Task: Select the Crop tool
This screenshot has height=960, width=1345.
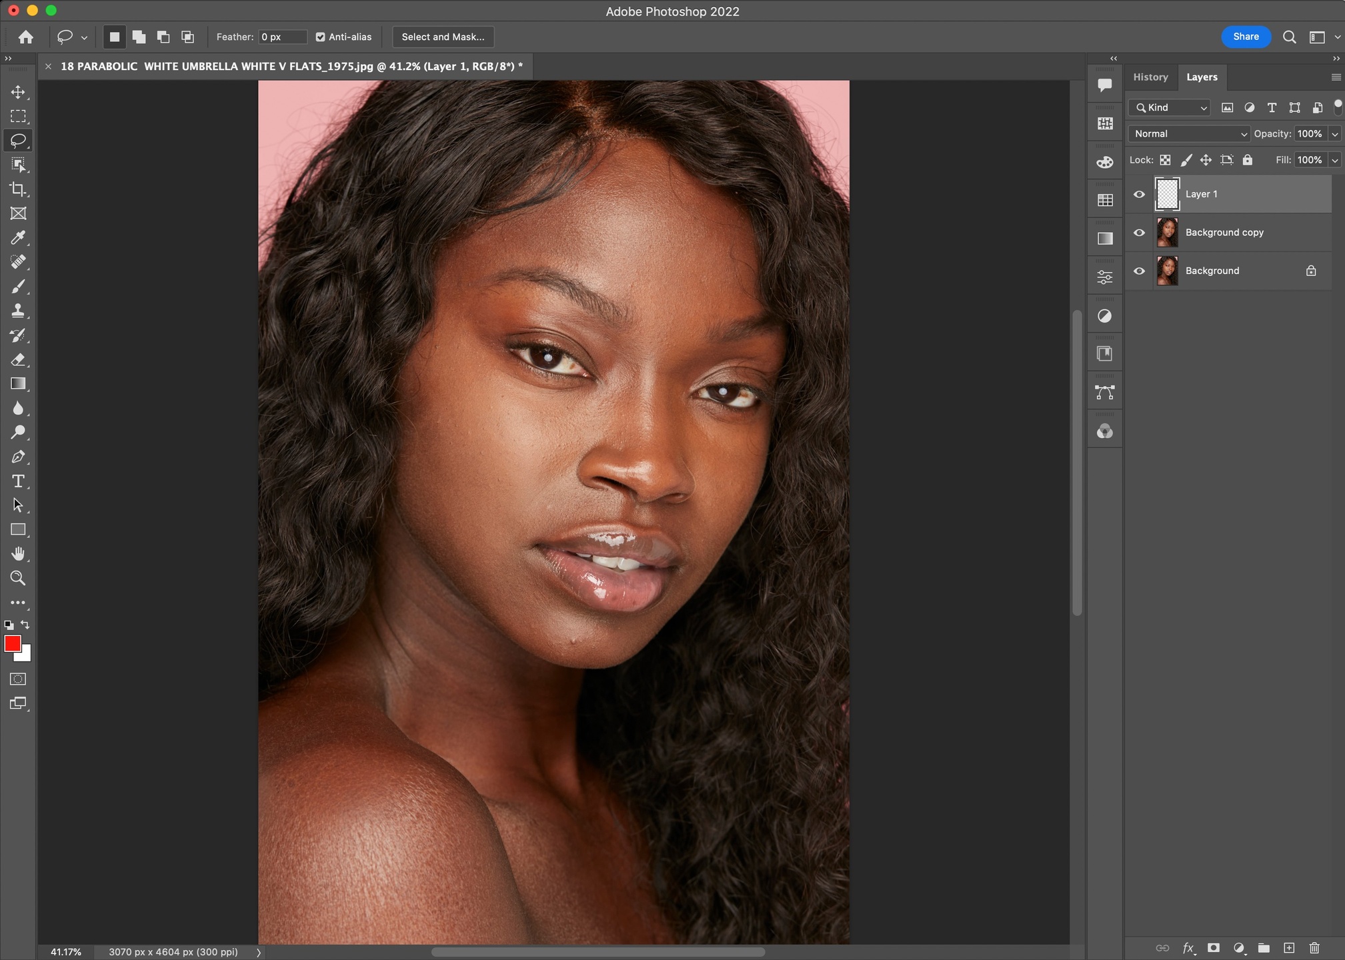Action: [18, 189]
